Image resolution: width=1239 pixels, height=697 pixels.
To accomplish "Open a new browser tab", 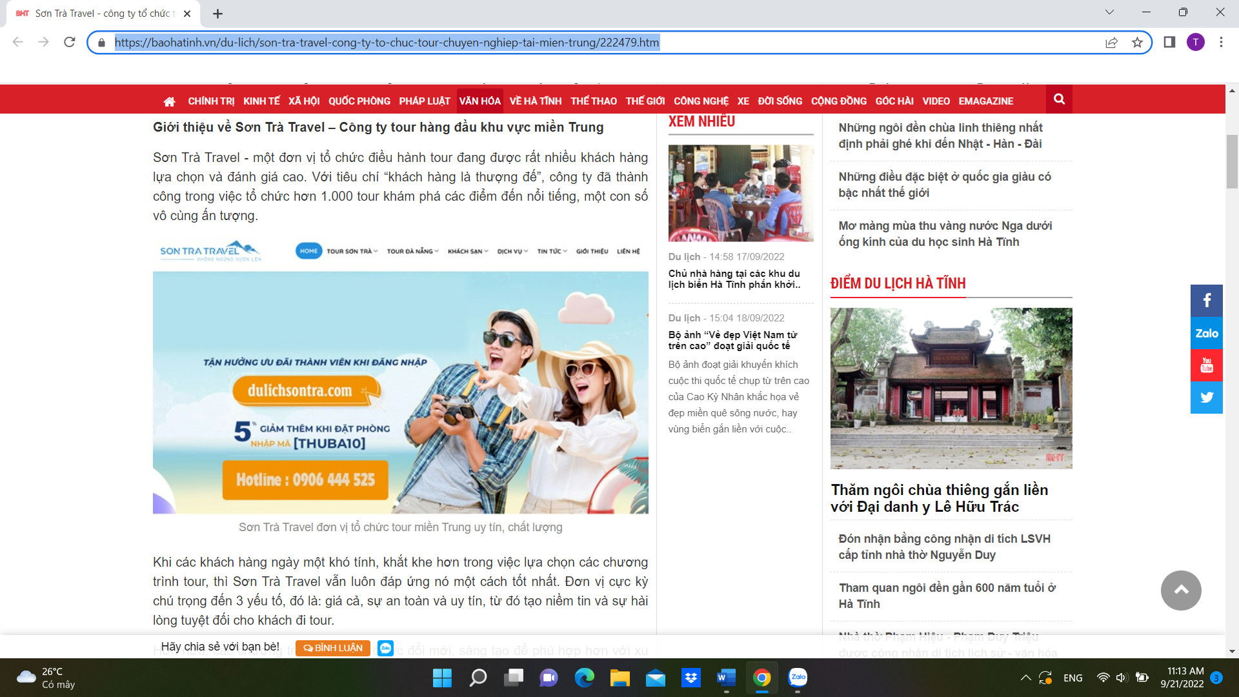I will click(x=217, y=14).
